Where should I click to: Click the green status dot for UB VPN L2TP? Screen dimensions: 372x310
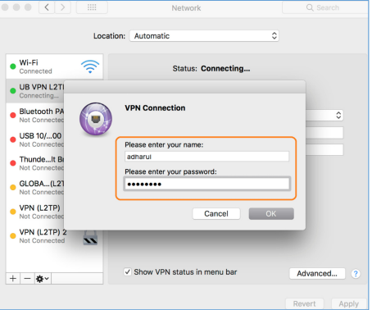click(13, 91)
